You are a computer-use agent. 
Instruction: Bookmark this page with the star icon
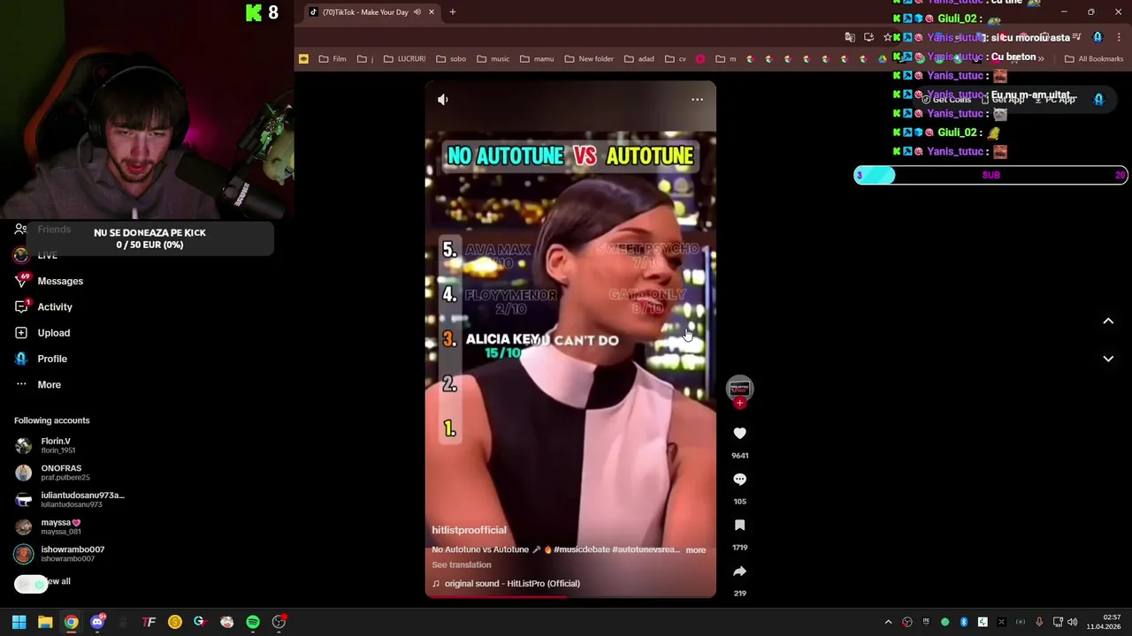(888, 37)
